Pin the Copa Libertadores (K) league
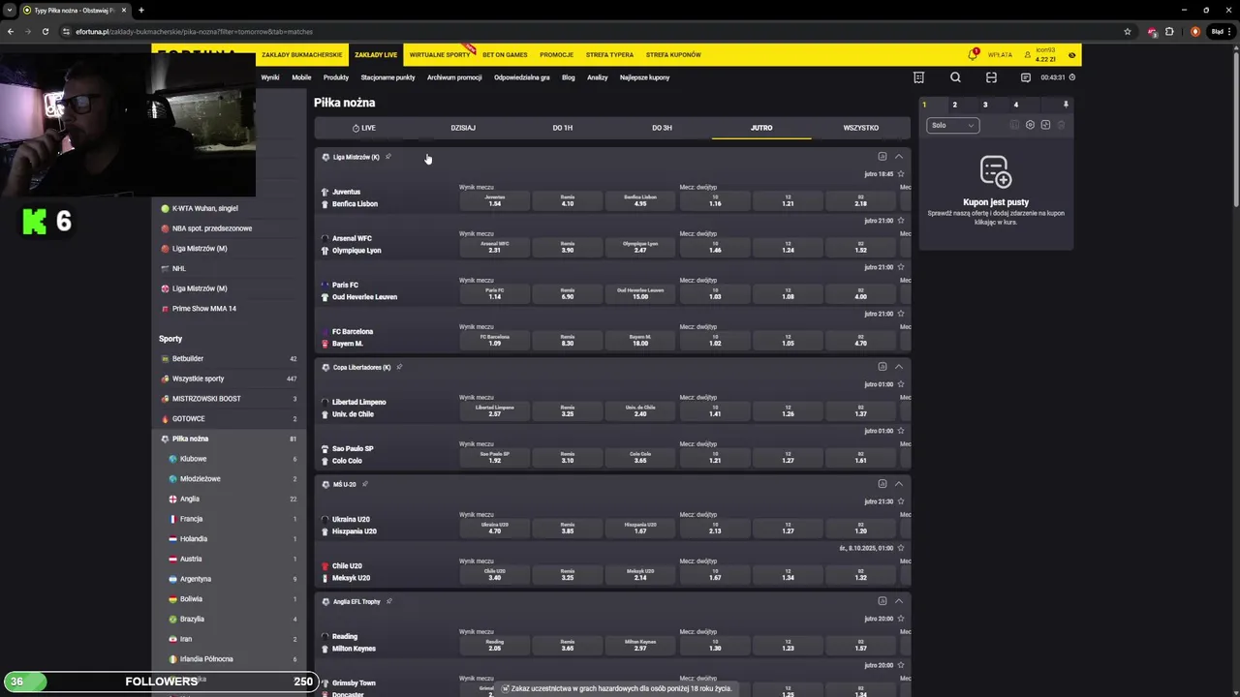The height and width of the screenshot is (697, 1240). pyautogui.click(x=399, y=367)
